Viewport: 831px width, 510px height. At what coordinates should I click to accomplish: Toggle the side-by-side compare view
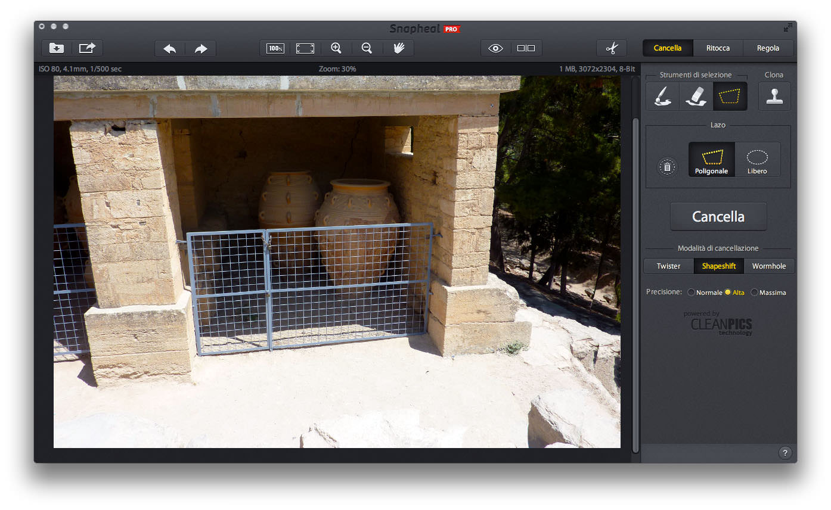pos(526,48)
